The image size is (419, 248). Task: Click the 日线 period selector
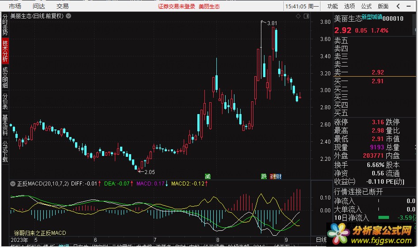coord(321,240)
